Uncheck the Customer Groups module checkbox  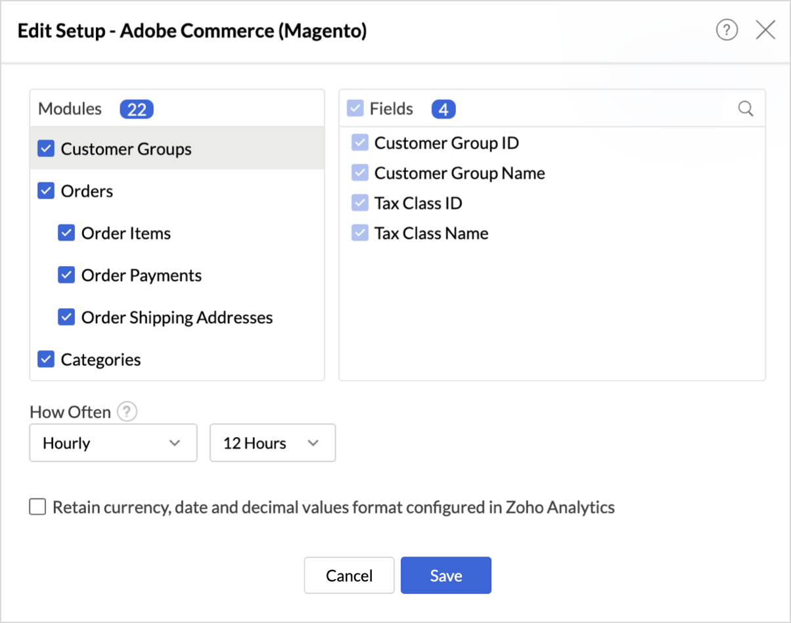(x=46, y=149)
